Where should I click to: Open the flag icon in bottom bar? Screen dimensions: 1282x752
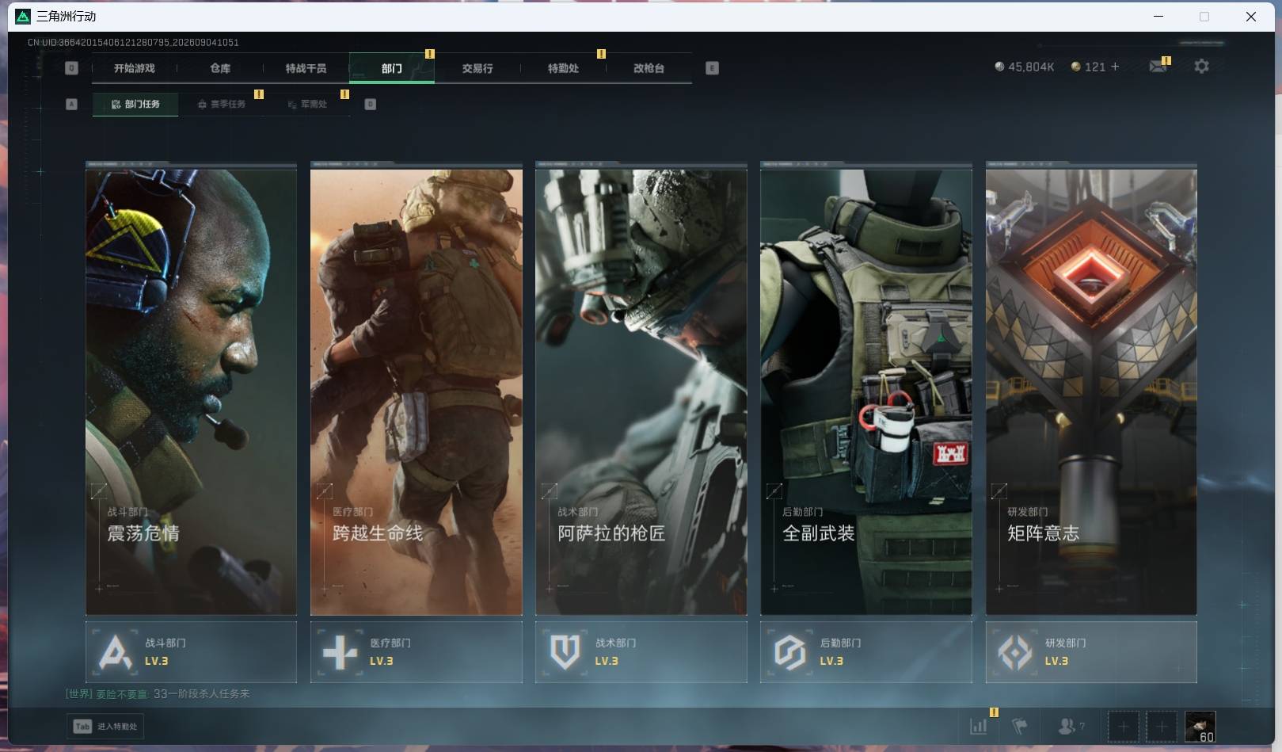1020,726
